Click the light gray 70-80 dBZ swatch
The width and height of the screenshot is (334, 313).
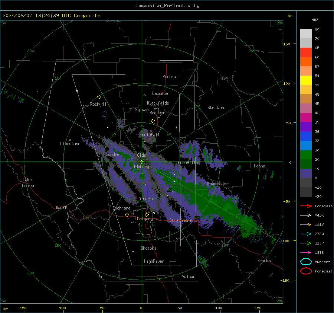(306, 34)
